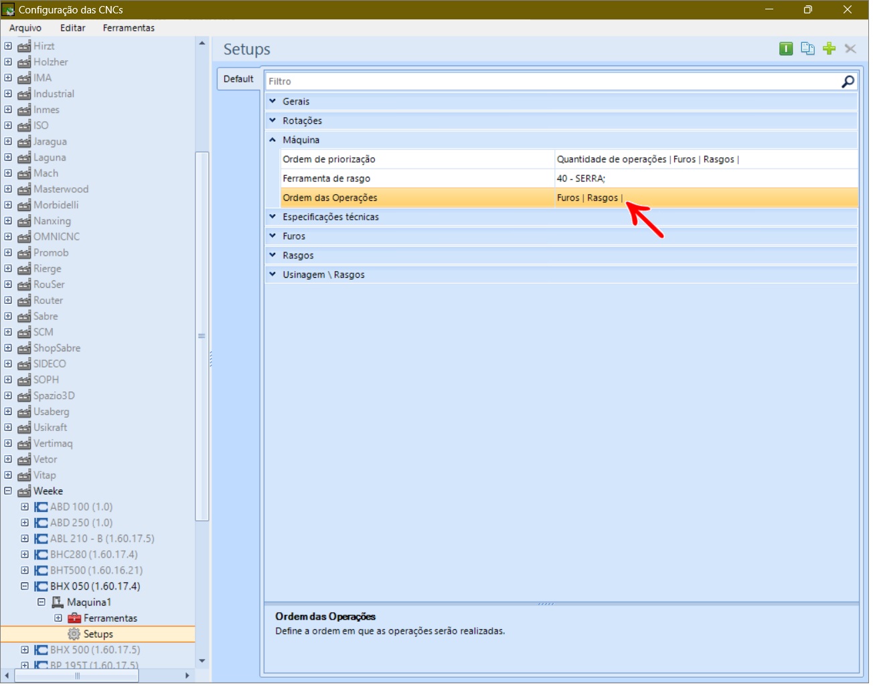The height and width of the screenshot is (688, 873).
Task: Select the 'Ordem de priorização' property row
Action: [568, 159]
